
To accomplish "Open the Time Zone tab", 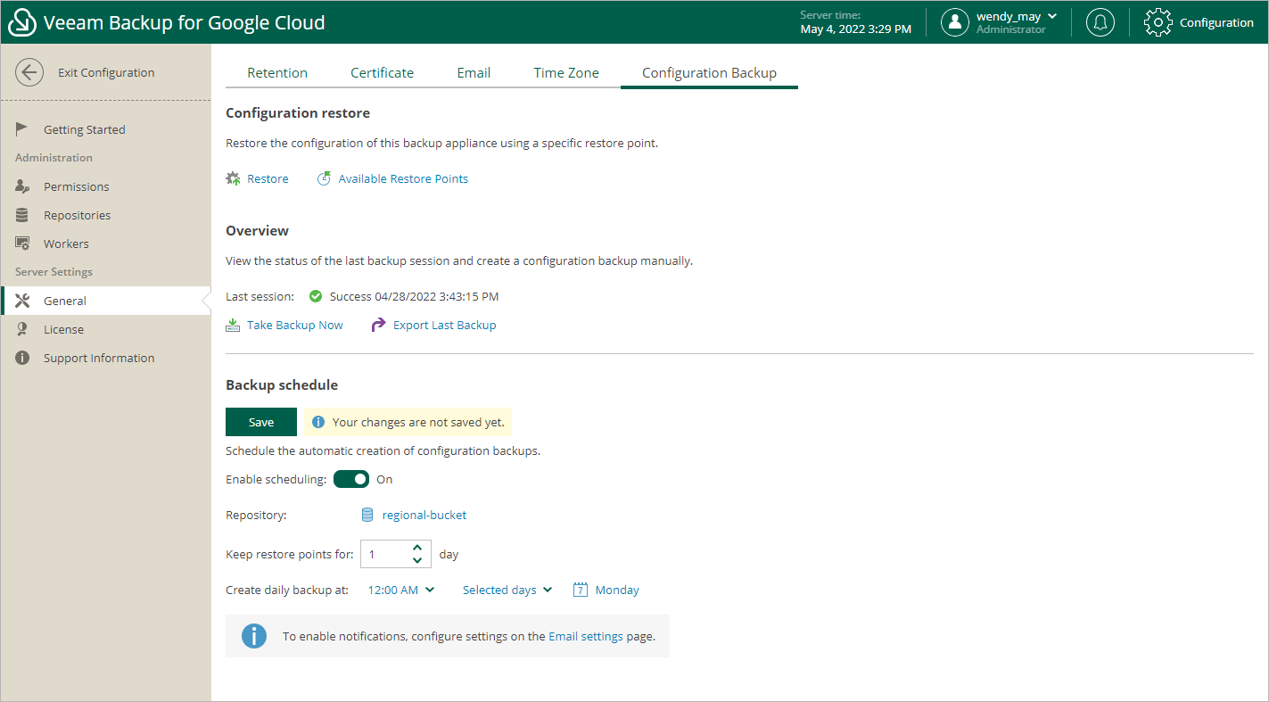I will [x=566, y=73].
